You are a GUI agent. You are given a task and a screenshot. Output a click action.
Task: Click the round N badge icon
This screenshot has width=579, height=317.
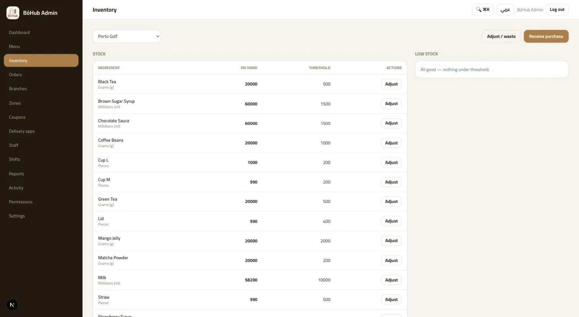pos(12,305)
